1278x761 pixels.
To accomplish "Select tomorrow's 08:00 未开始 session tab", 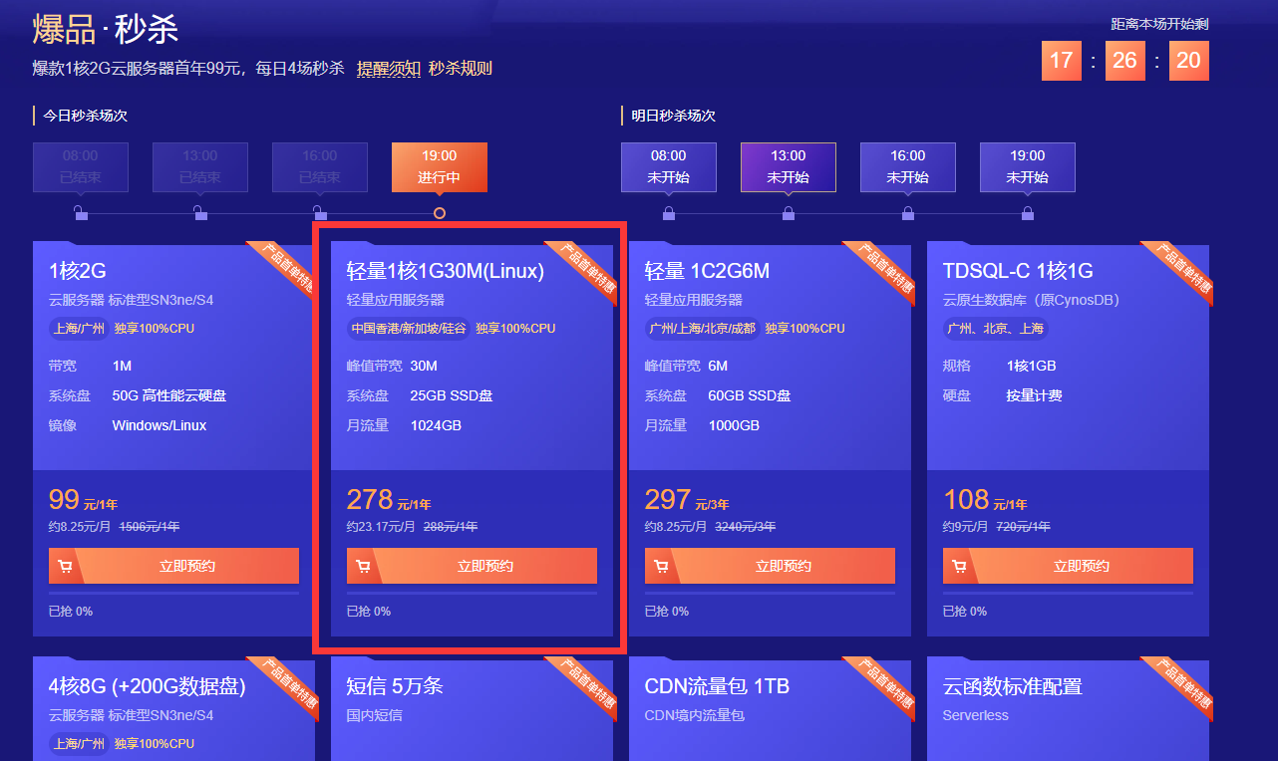I will pyautogui.click(x=669, y=166).
